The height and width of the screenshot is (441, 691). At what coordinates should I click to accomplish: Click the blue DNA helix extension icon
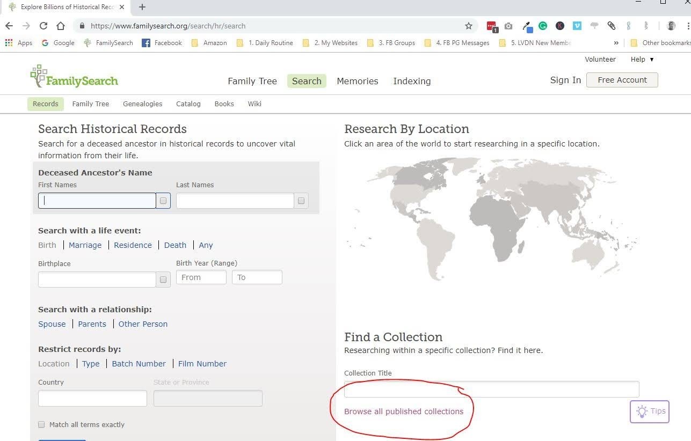coord(629,26)
